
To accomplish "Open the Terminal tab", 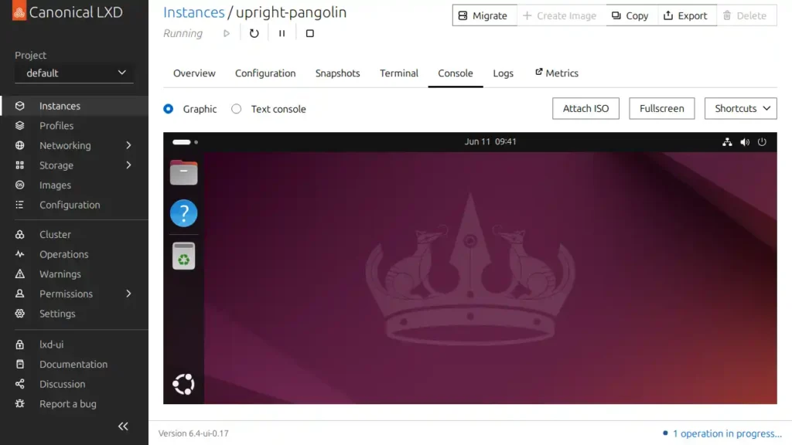I will click(x=398, y=73).
